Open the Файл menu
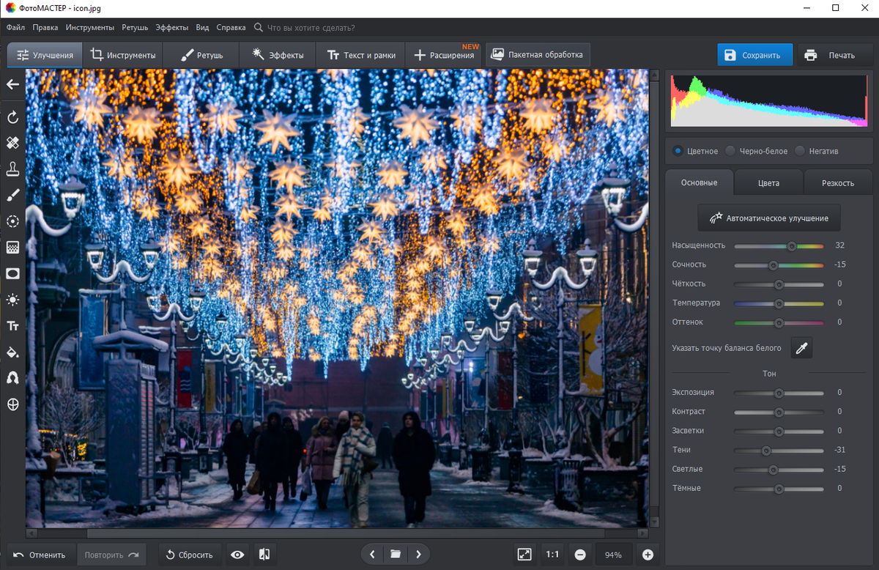Viewport: 879px width, 570px height. (15, 27)
